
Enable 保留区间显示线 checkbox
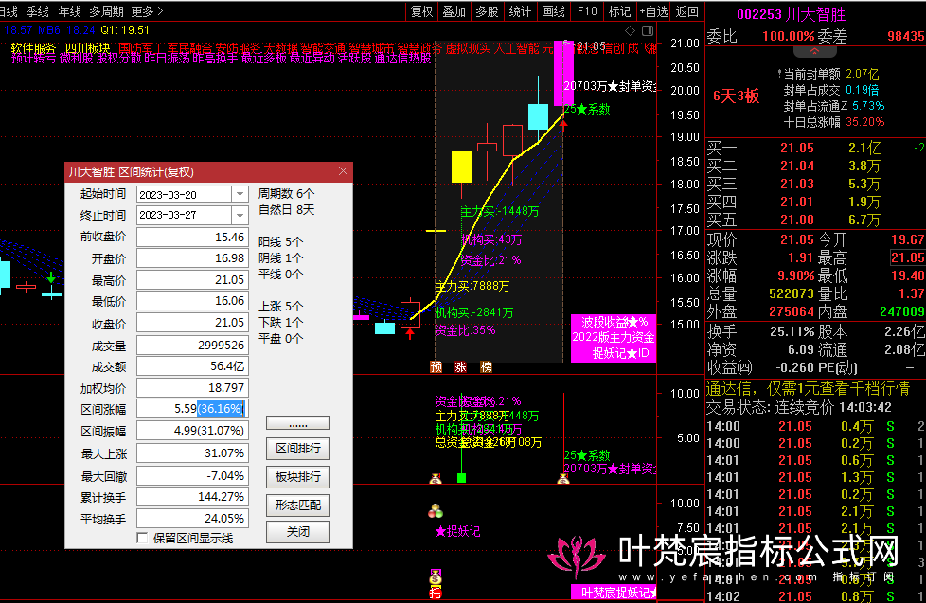pos(142,538)
